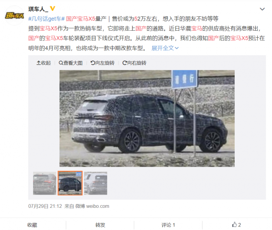272x230 pixels.
Task: Open the 微博 weibo.com source link
Action: tap(92, 206)
